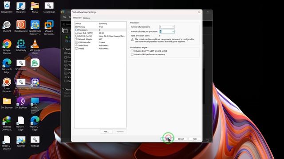Image resolution: width=284 pixels, height=159 pixels.
Task: Close the Virtual Machine Settings dialog
Action: coord(199,12)
